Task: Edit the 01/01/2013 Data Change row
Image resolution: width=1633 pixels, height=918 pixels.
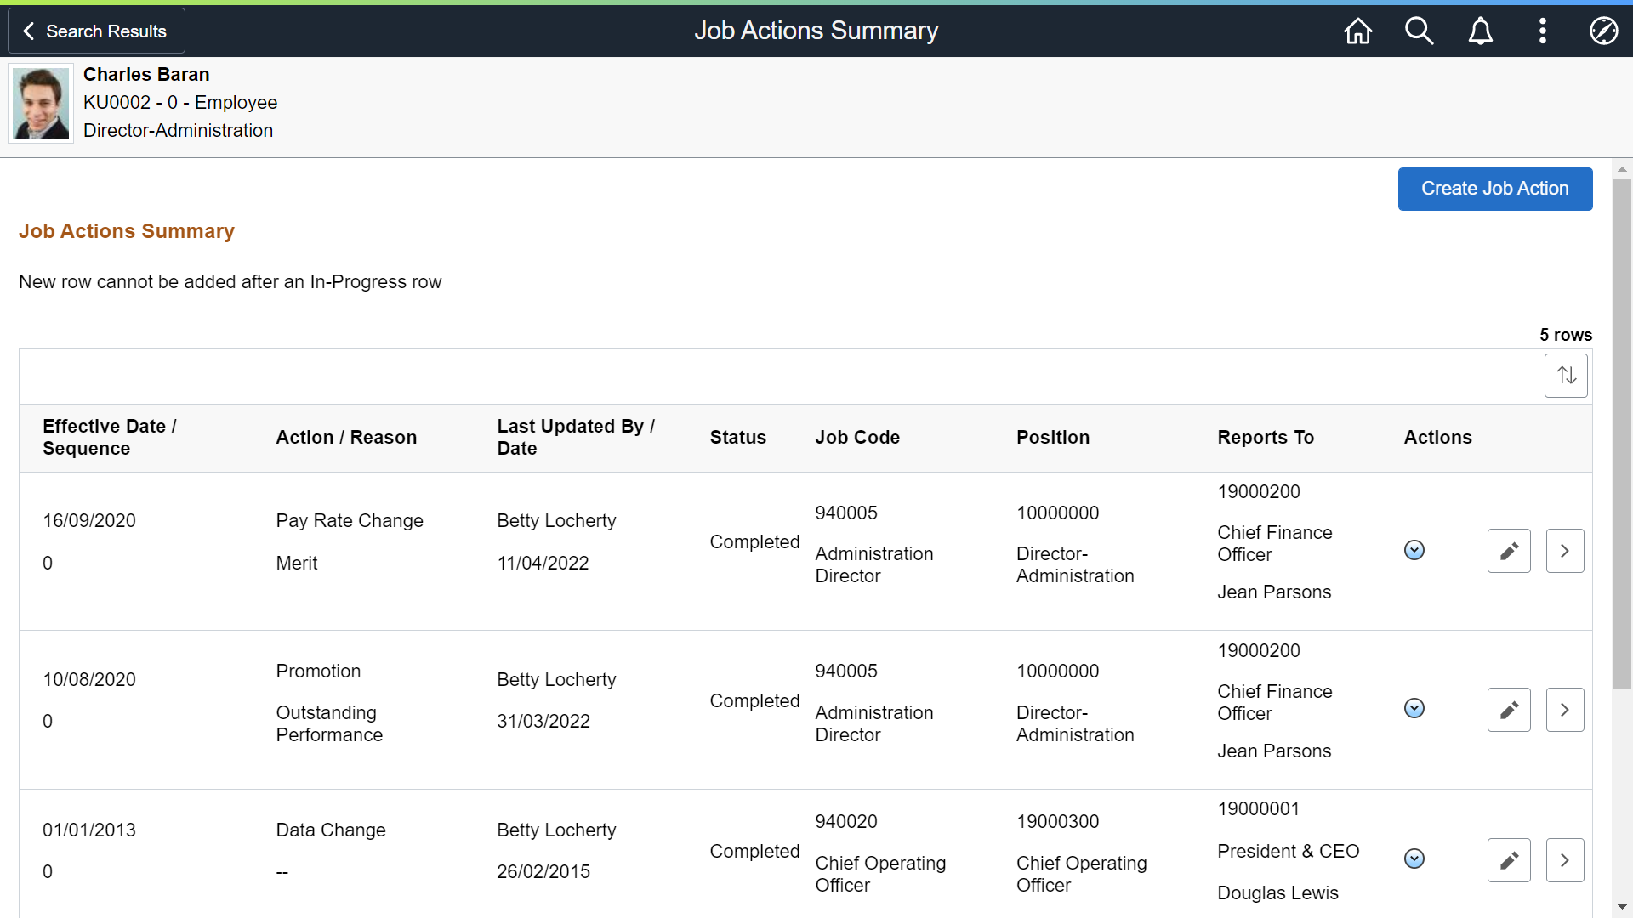Action: [x=1509, y=860]
